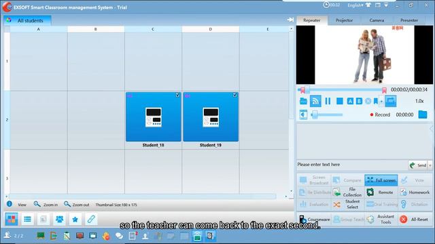Toggle the Full screen function
435x244 pixels.
coord(381,180)
